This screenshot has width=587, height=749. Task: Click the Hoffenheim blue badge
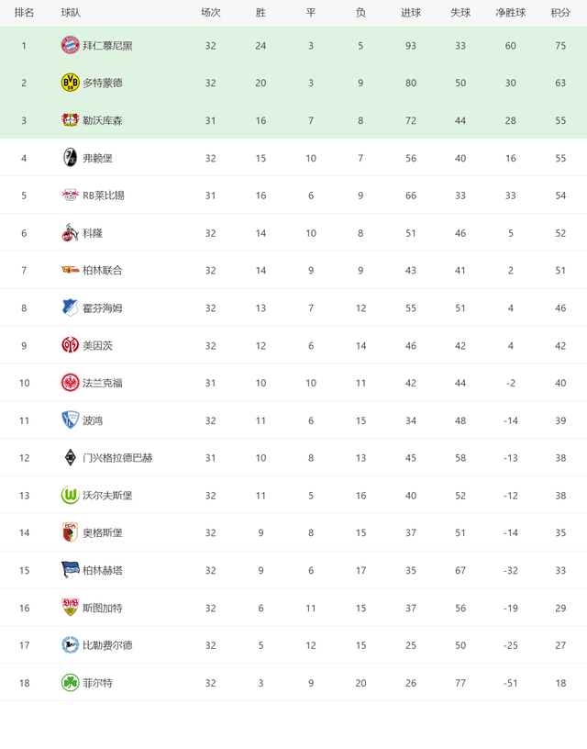pyautogui.click(x=70, y=307)
